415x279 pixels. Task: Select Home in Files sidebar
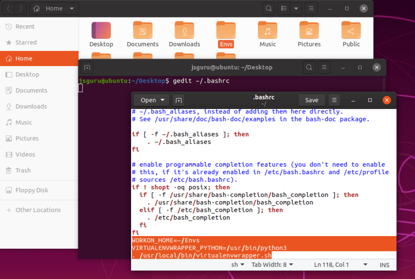pos(39,59)
